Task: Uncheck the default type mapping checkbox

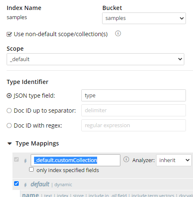Action: (x=16, y=184)
